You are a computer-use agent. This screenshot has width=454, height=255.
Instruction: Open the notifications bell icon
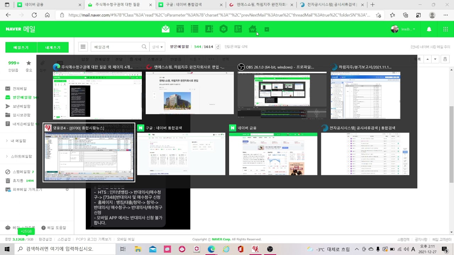click(x=429, y=29)
